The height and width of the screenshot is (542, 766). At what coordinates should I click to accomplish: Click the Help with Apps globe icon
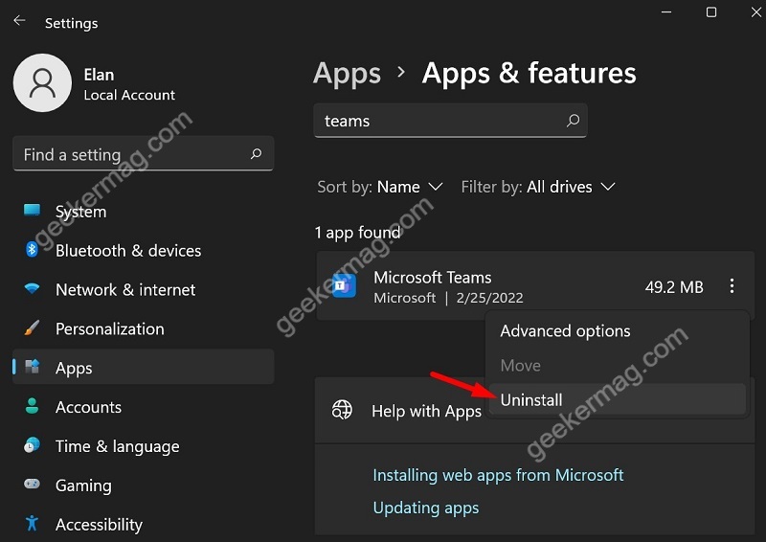pos(342,410)
